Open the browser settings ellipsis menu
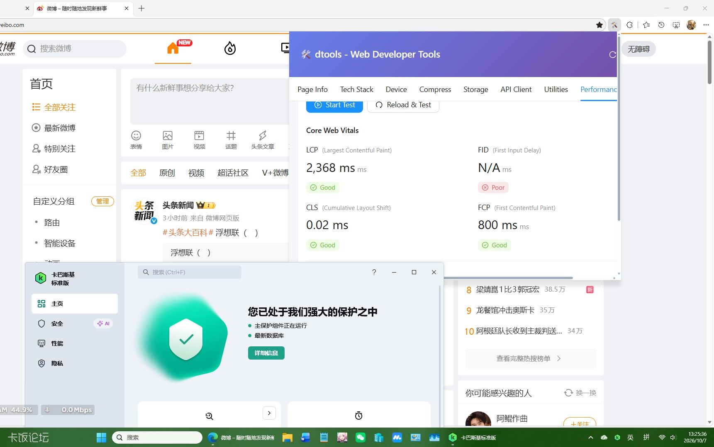The image size is (714, 447). [706, 25]
